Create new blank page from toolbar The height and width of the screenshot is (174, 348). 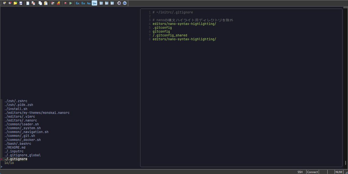[28, 3]
